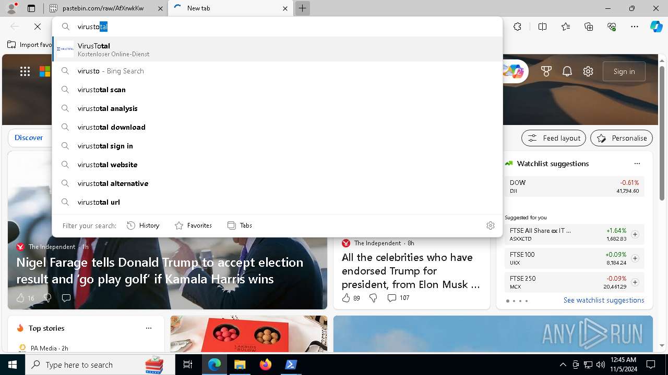
Task: Open the Extensions puzzle icon
Action: point(517,27)
